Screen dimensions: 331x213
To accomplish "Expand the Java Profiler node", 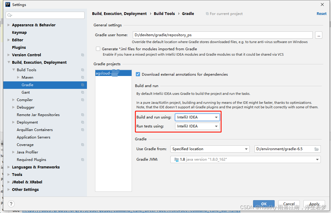I will (x=13, y=152).
